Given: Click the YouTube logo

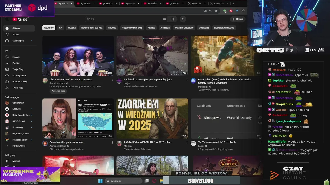Looking at the screenshot, I should tap(20, 19).
